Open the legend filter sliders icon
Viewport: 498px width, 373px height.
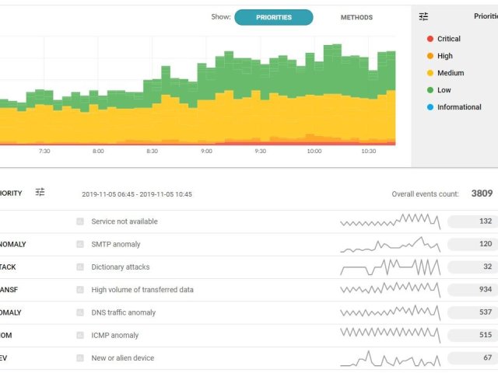(x=423, y=16)
